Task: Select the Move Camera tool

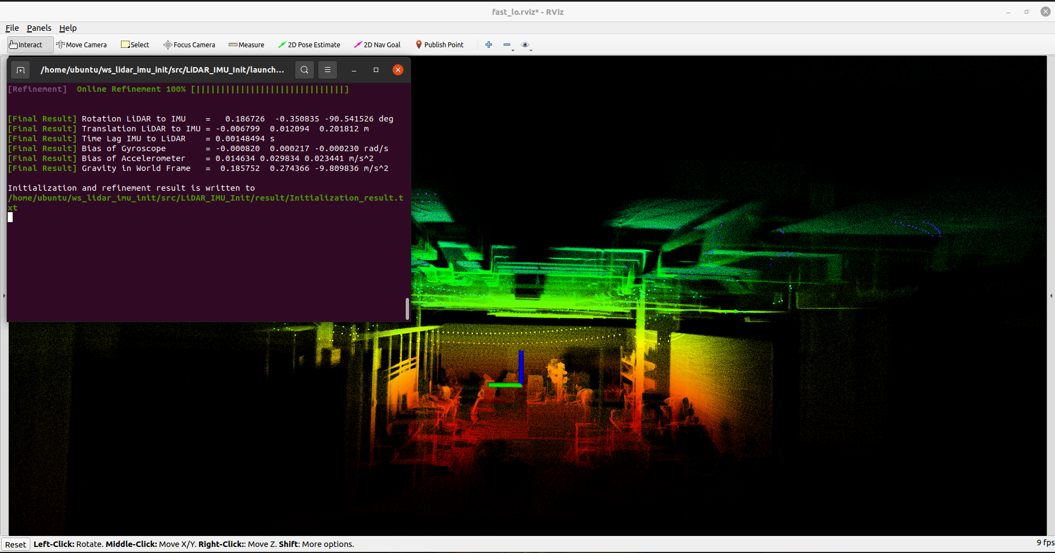Action: click(x=81, y=45)
